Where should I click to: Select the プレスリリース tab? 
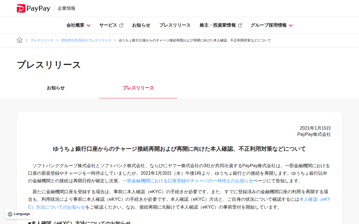click(138, 88)
